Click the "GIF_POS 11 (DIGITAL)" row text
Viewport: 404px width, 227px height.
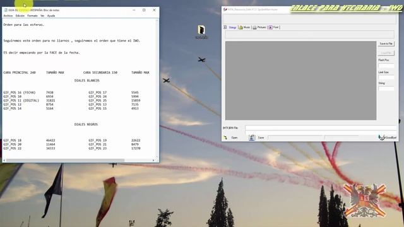tap(21, 100)
